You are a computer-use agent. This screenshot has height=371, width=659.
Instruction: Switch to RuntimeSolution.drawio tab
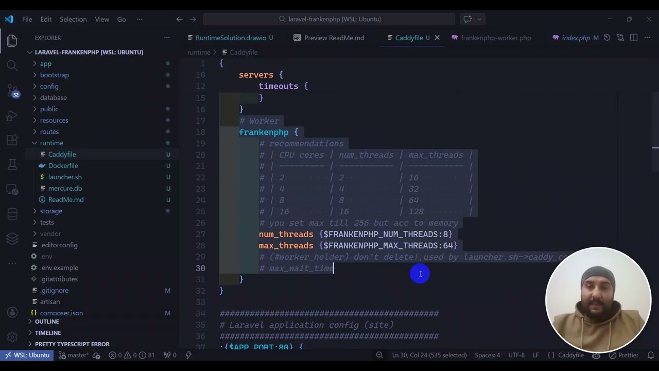231,38
